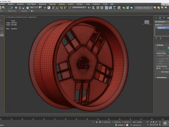
Task: Click the Pin Stack icon
Action: [156, 38]
